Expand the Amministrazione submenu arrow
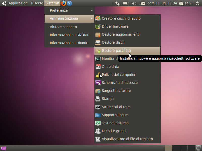Image resolution: width=202 pixels, height=151 pixels. click(92, 19)
